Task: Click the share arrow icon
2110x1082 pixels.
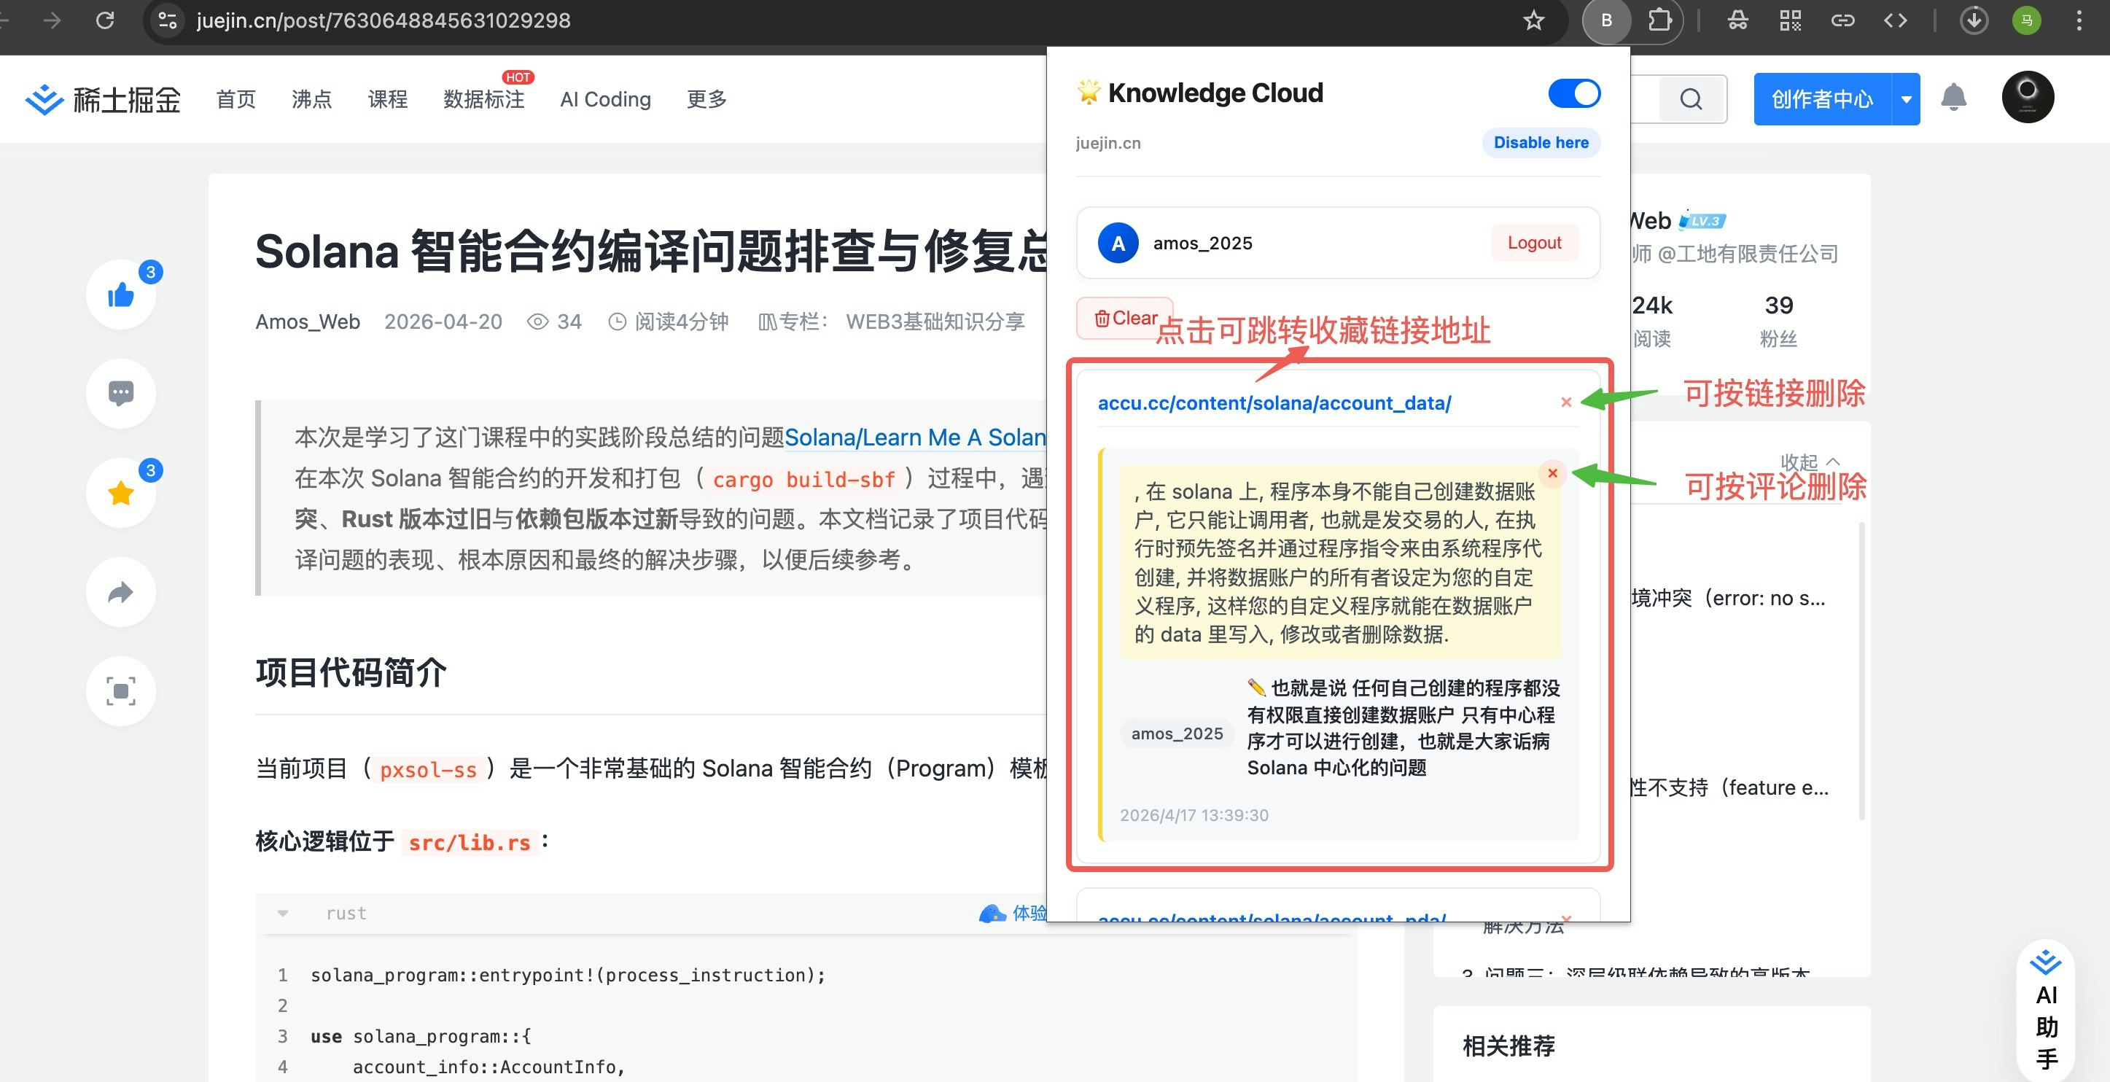Action: point(121,592)
